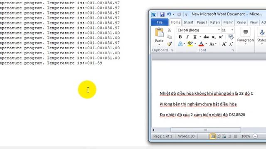This screenshot has height=149, width=266.
Task: Apply Text Effects with the glowing A
Action: click(x=180, y=44)
